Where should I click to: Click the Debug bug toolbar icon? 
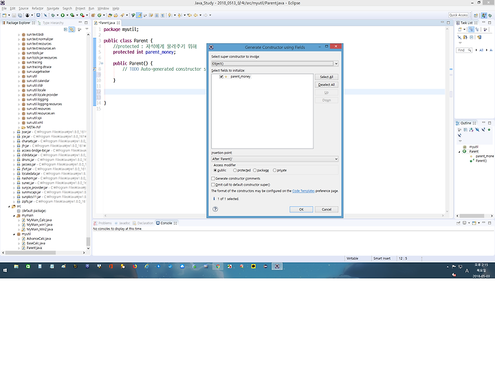(53, 15)
